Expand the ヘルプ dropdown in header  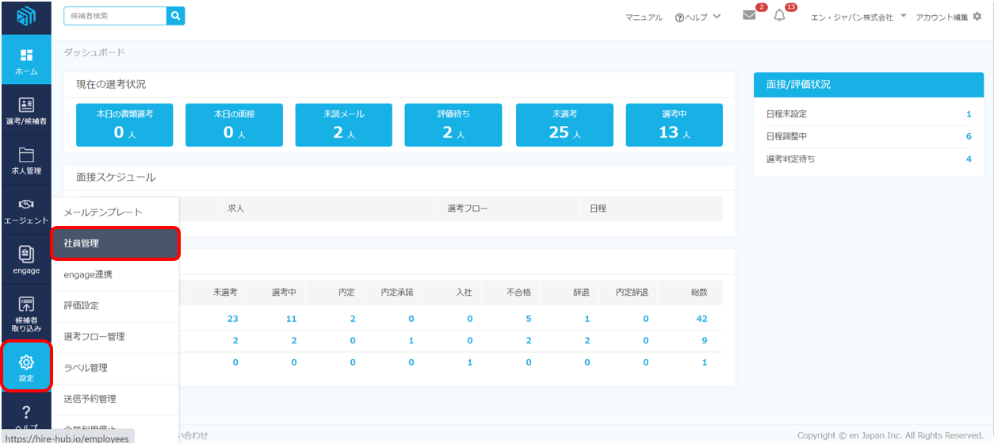pos(698,17)
